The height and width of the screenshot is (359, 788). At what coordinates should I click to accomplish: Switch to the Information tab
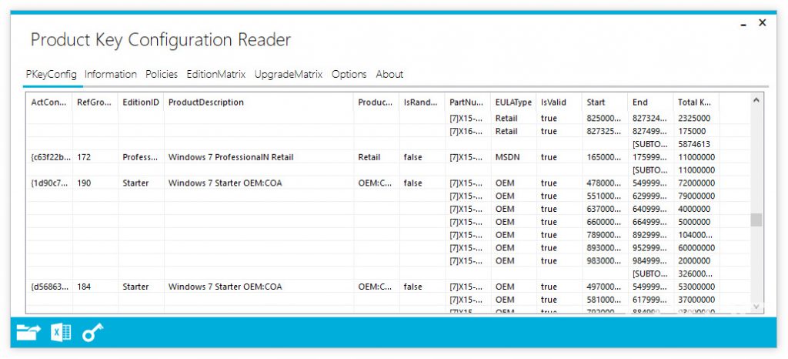(111, 75)
